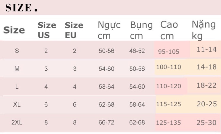This screenshot has width=221, height=134.
Task: Click the 46-52 belly measurement cell
Action: pos(137,51)
